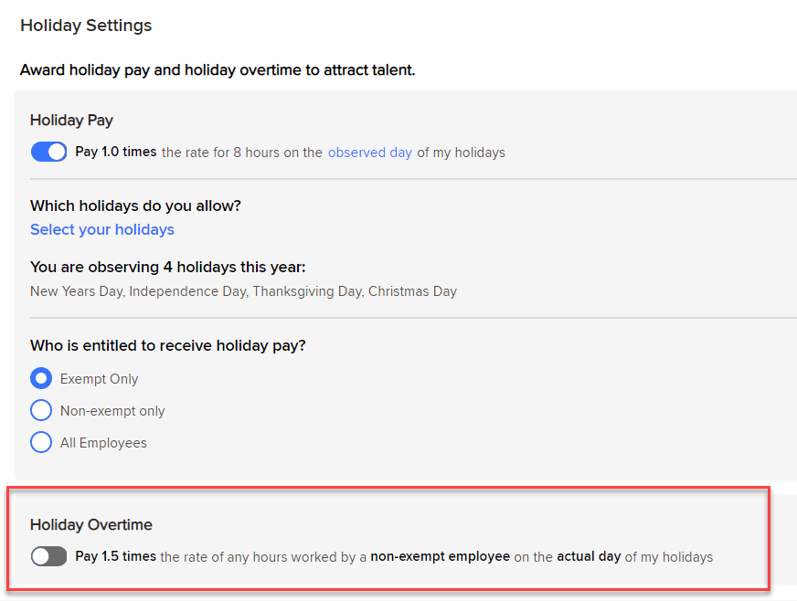Choose the Non-exempt only radio option
The image size is (797, 601).
41,410
